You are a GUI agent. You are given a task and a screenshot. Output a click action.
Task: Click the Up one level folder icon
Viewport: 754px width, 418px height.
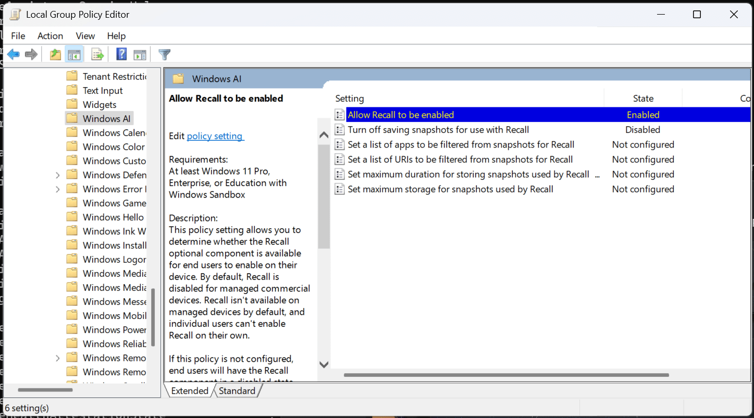(x=55, y=54)
